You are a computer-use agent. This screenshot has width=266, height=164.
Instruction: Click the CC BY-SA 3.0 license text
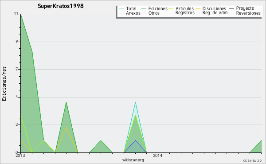pyautogui.click(x=252, y=161)
